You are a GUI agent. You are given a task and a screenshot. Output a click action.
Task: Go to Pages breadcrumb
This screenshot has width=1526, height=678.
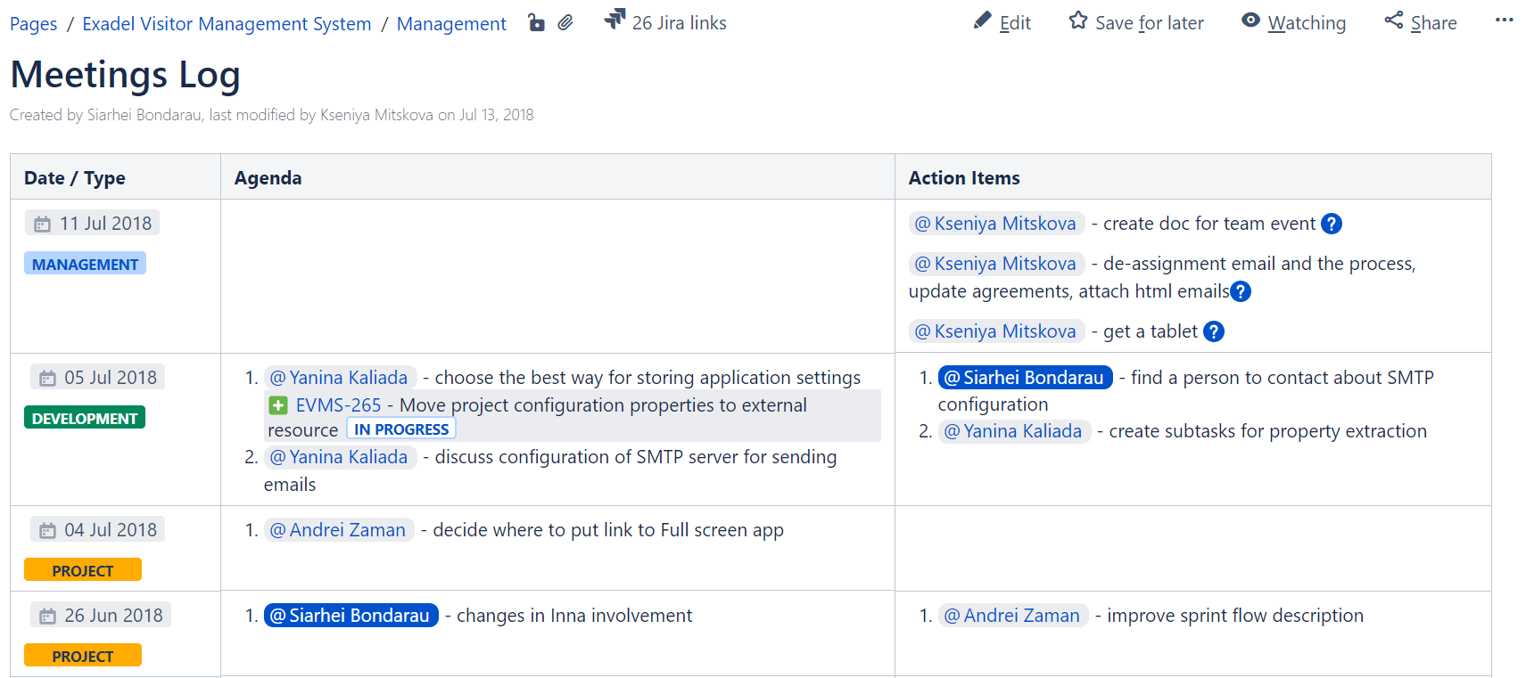(x=34, y=24)
